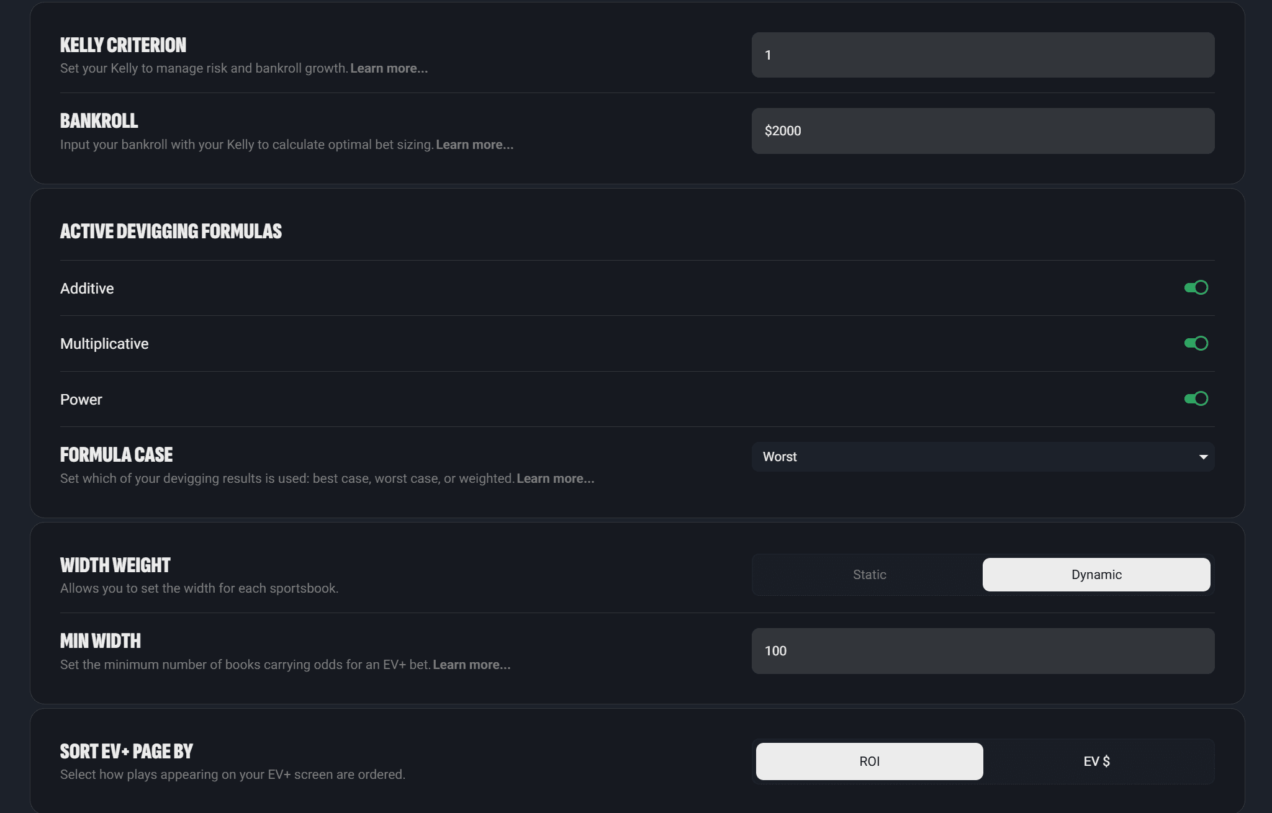Disable the Multiplicative devigging formula
The image size is (1272, 813).
[x=1196, y=343]
